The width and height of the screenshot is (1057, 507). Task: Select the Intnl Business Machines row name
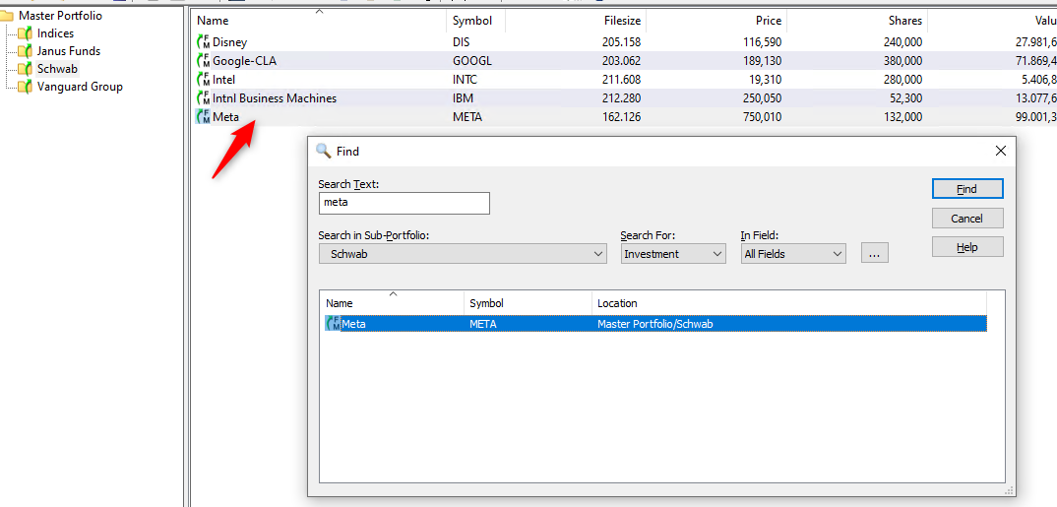pyautogui.click(x=275, y=98)
